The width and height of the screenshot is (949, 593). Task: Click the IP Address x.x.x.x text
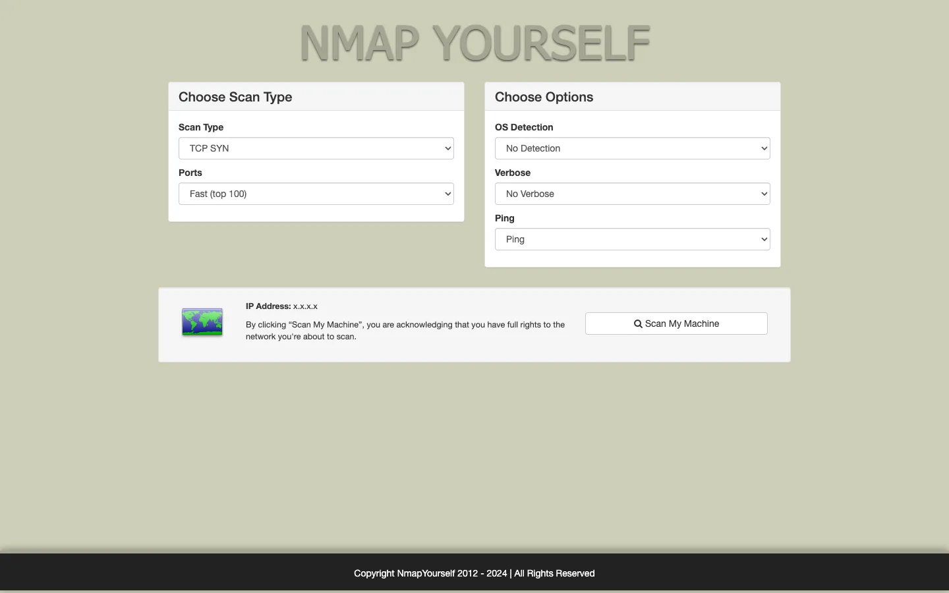281,306
